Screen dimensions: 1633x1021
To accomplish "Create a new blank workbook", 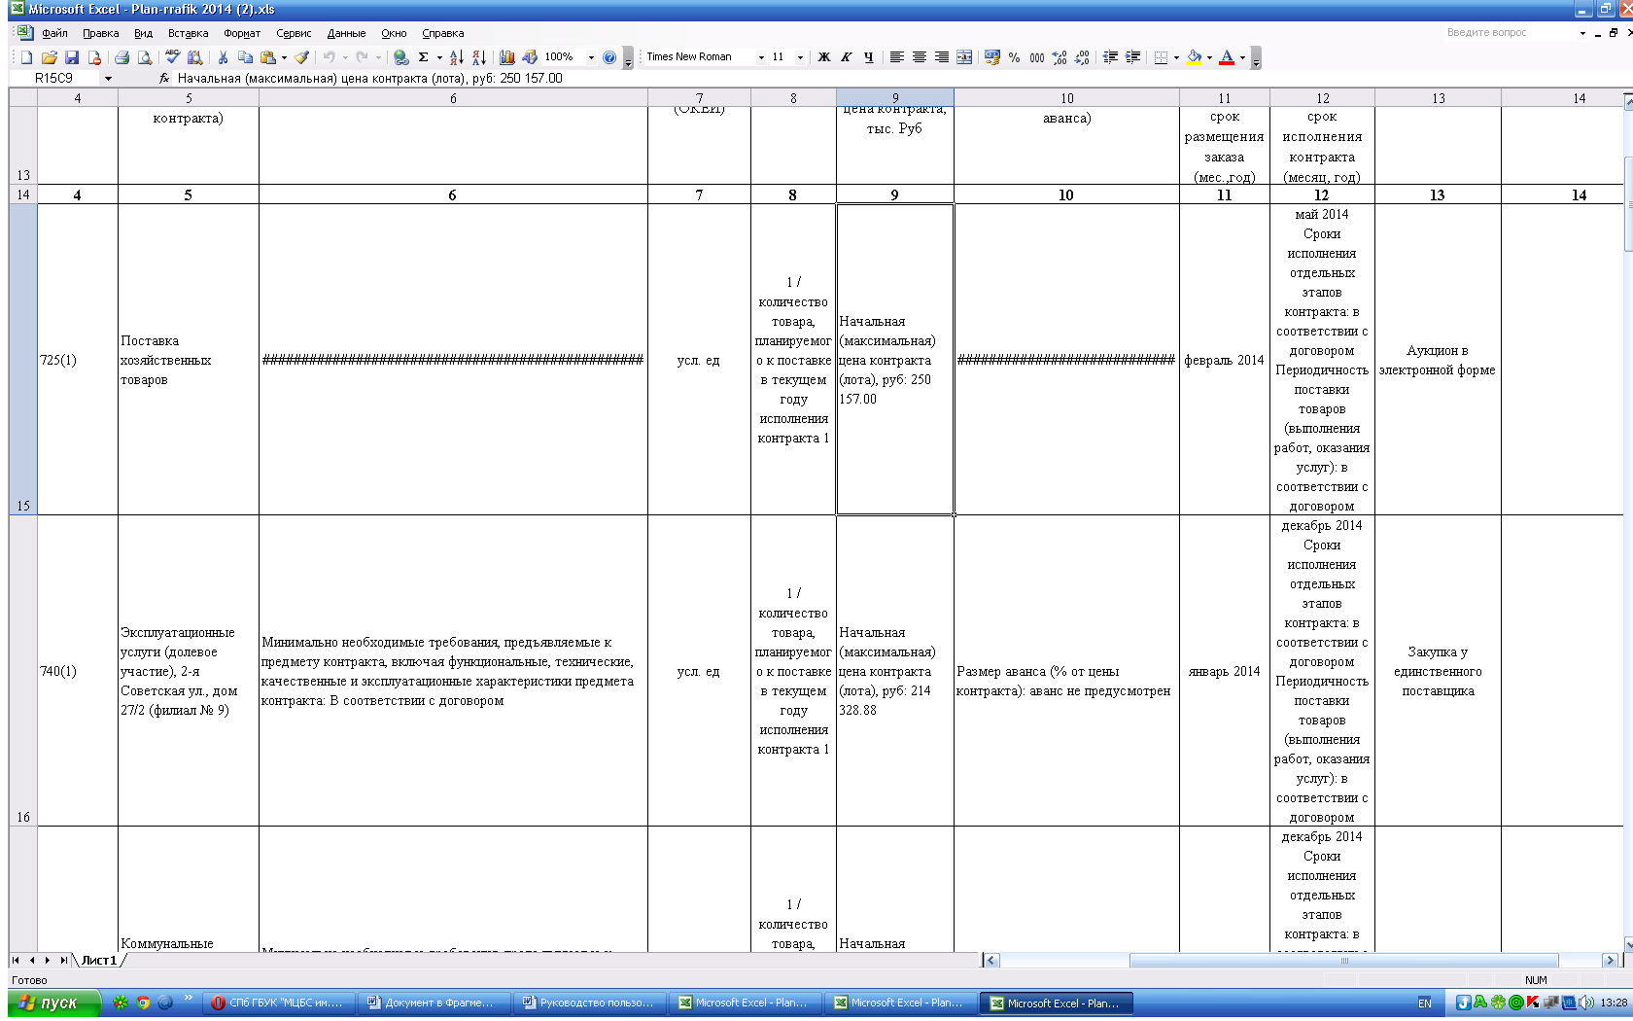I will coord(26,57).
